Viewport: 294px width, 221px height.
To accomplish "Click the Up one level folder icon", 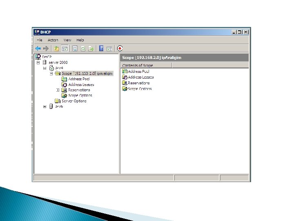I will 56,48.
